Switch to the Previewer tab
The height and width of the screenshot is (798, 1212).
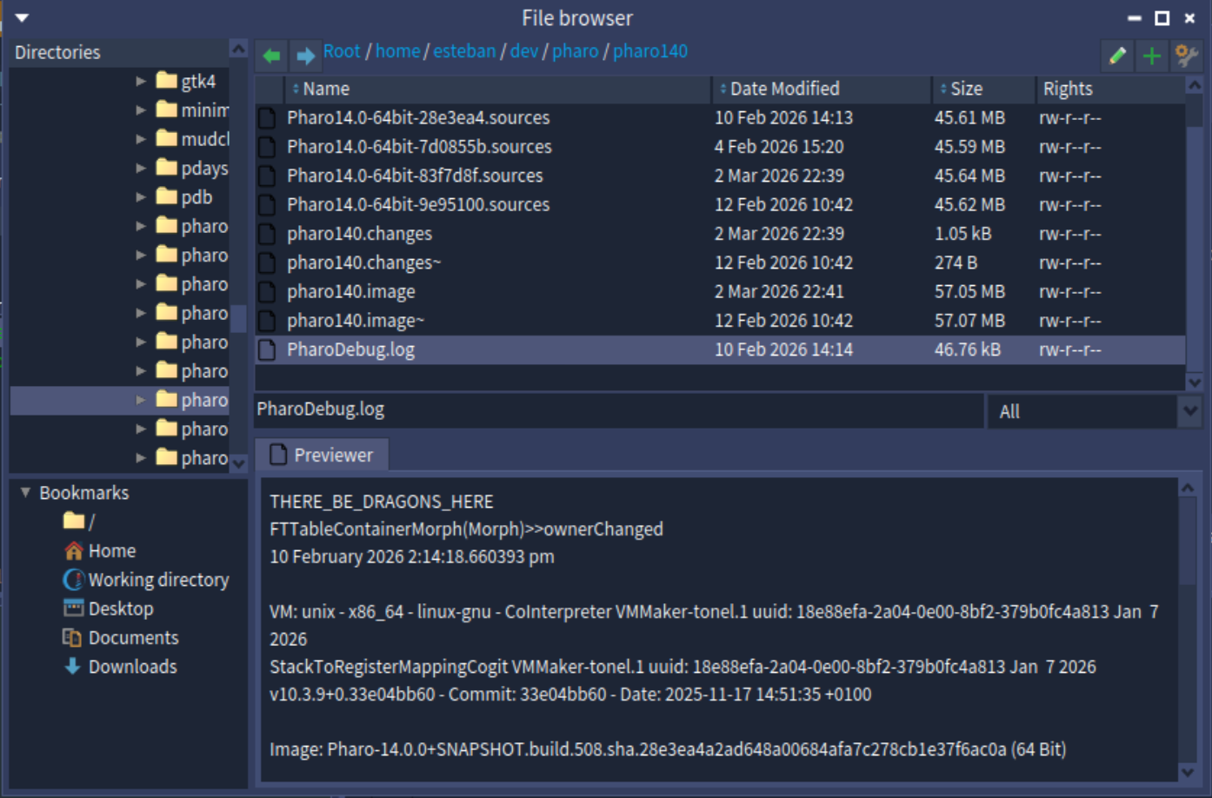[x=322, y=455]
